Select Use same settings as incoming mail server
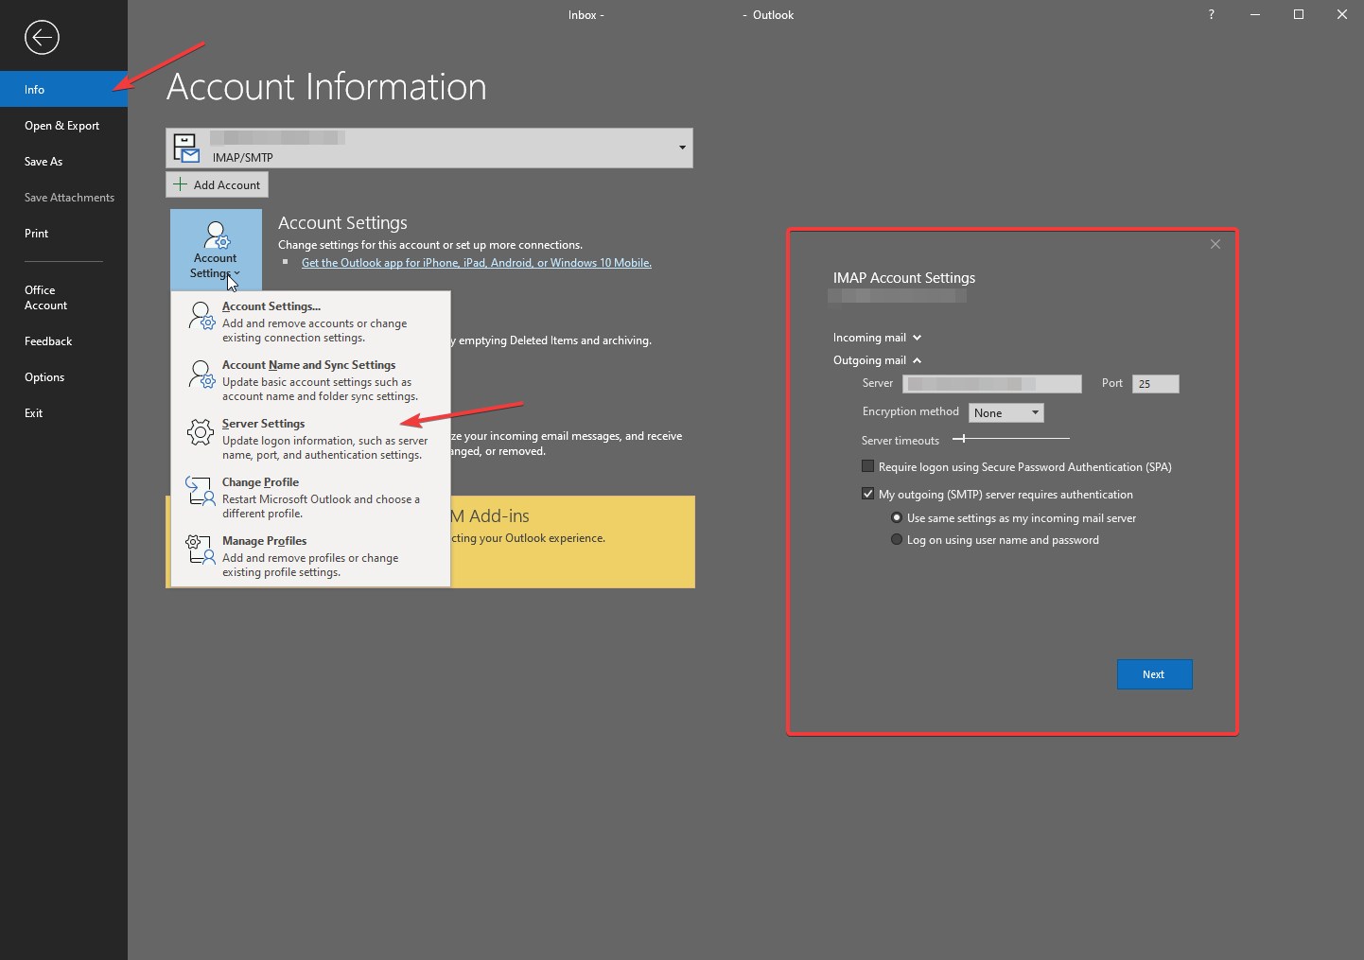This screenshot has height=960, width=1364. click(897, 518)
